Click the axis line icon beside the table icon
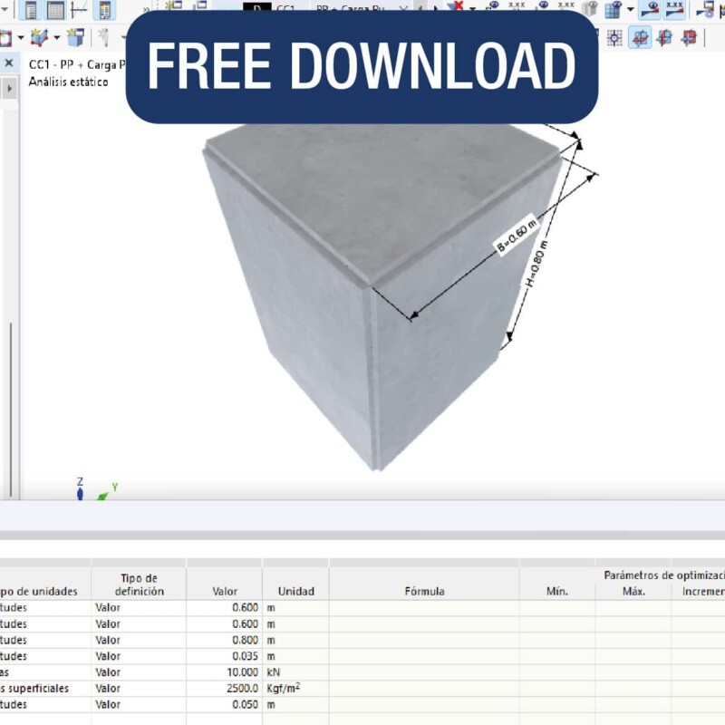The height and width of the screenshot is (725, 725). tap(79, 9)
